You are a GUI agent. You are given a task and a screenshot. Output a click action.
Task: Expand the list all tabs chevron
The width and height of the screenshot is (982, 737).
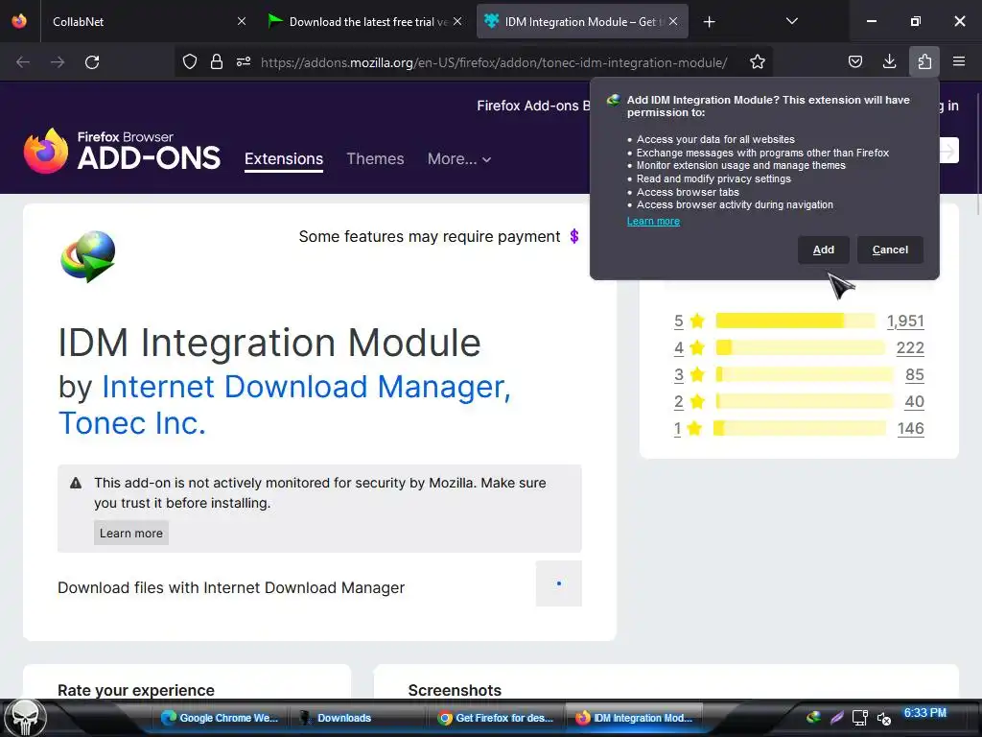click(x=791, y=21)
